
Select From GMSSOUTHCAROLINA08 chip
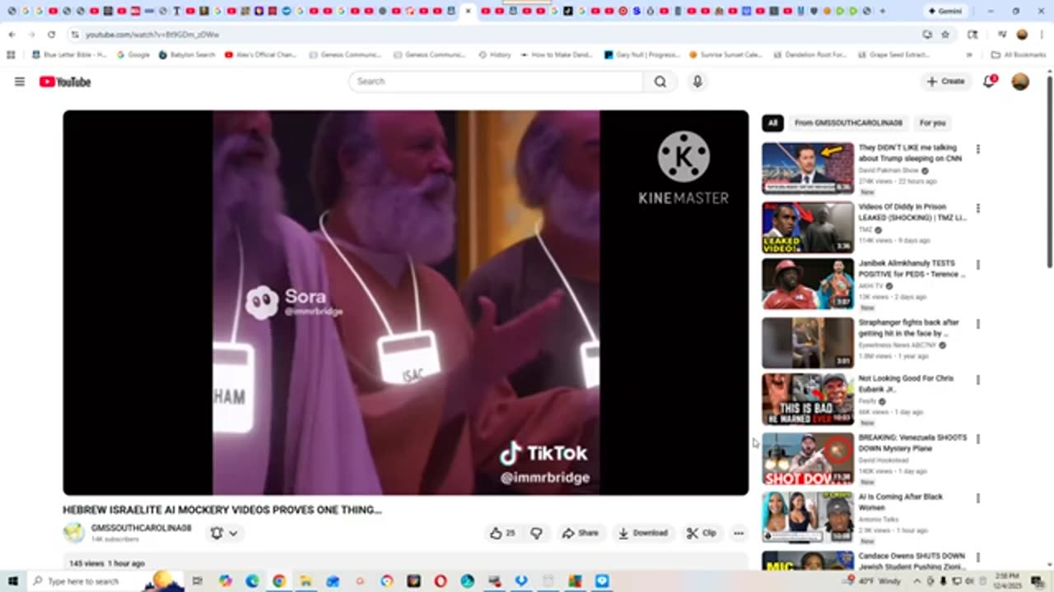[x=848, y=123]
